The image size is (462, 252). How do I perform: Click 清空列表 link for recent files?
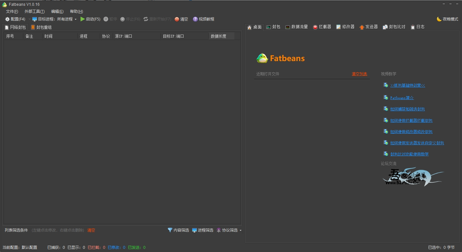(x=360, y=74)
